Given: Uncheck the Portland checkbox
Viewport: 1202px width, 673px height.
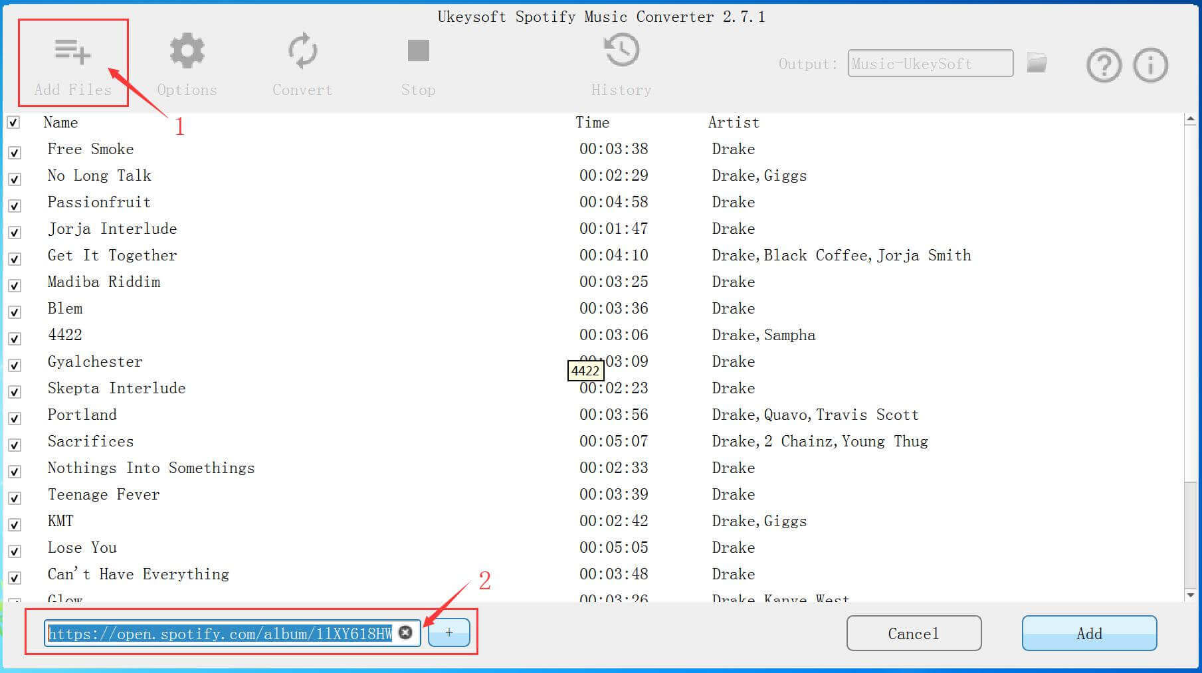Looking at the screenshot, I should (x=14, y=419).
